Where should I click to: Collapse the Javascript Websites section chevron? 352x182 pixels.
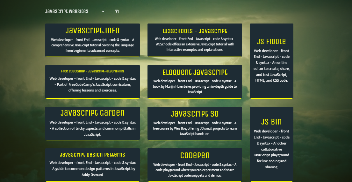[x=103, y=11]
